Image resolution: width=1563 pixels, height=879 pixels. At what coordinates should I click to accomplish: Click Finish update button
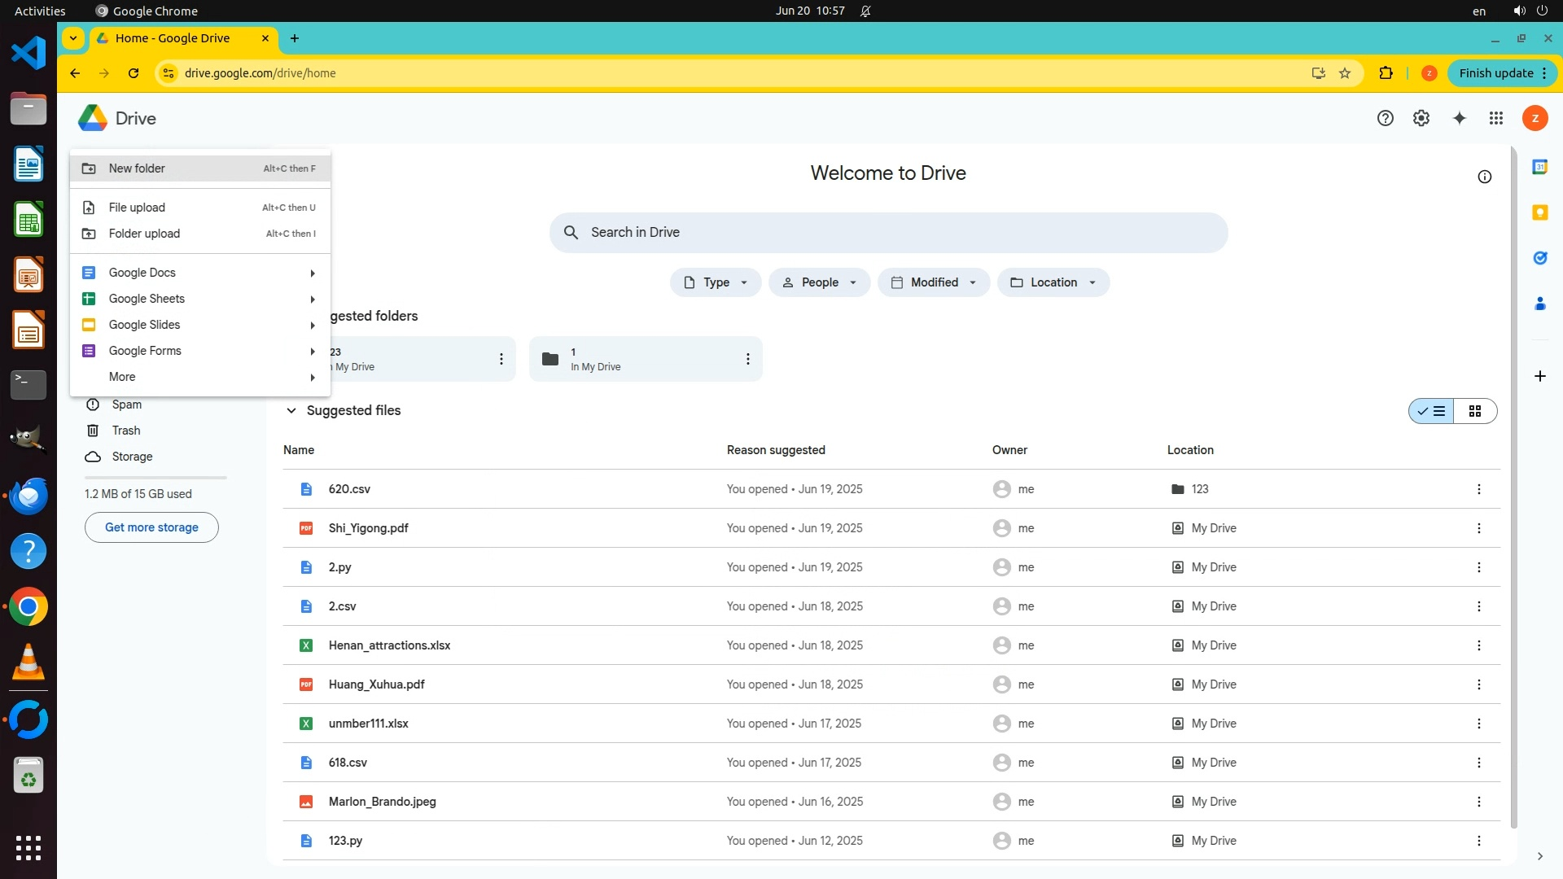tap(1496, 73)
